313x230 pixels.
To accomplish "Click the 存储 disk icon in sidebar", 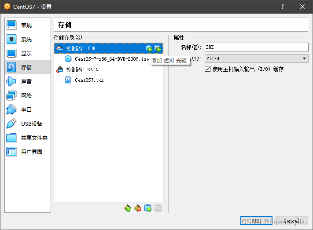I will [11, 67].
